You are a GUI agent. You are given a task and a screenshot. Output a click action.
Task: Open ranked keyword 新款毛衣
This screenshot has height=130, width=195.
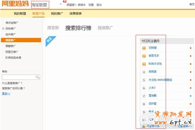point(154,56)
